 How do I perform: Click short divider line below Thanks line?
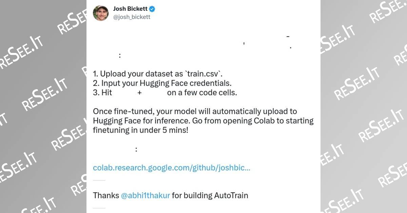[99, 208]
